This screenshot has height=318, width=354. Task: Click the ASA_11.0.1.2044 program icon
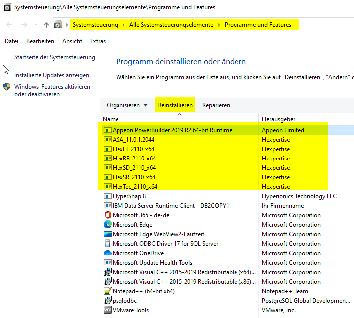107,139
